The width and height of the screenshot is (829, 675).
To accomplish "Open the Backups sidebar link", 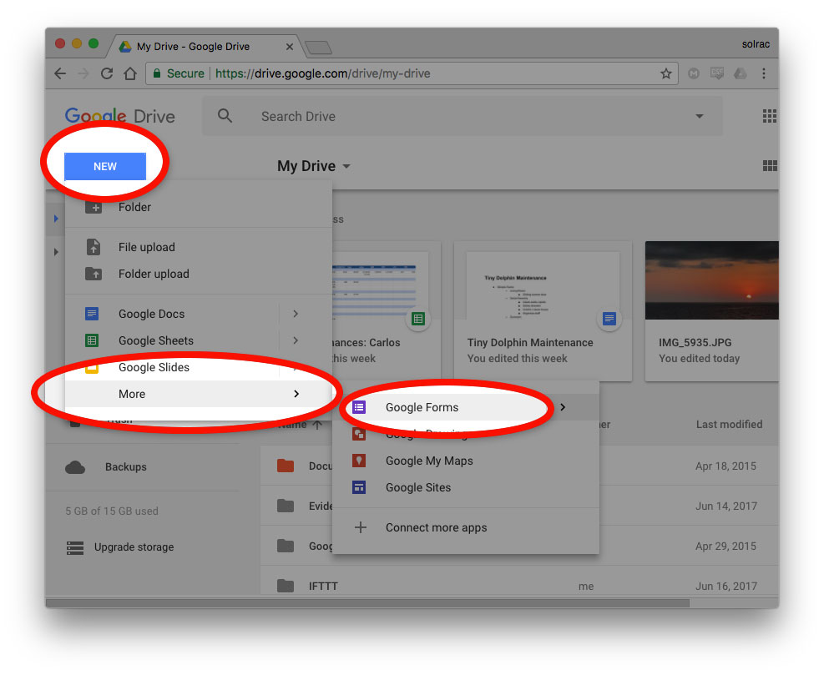I will coord(126,467).
